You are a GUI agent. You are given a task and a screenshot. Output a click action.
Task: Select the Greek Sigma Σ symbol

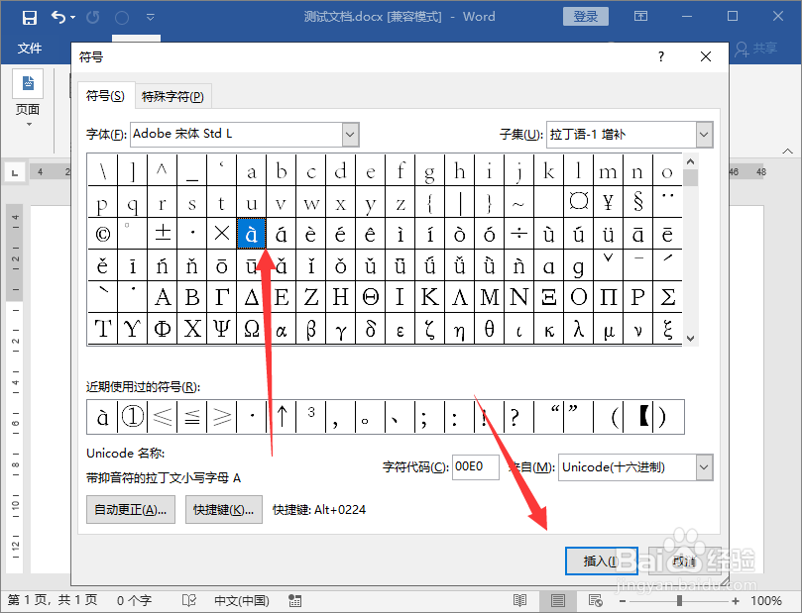click(667, 297)
